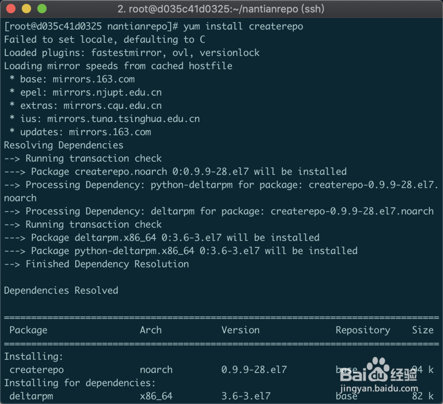Click the Finished Dependency Resolution line
This screenshot has height=404, width=443.
(x=96, y=264)
